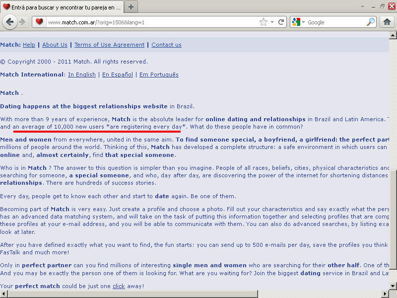Click 'FasTalk and much more!' text
The height and width of the screenshot is (298, 397).
[x=35, y=252]
